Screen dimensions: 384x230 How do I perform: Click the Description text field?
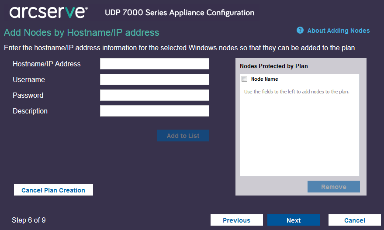155,111
